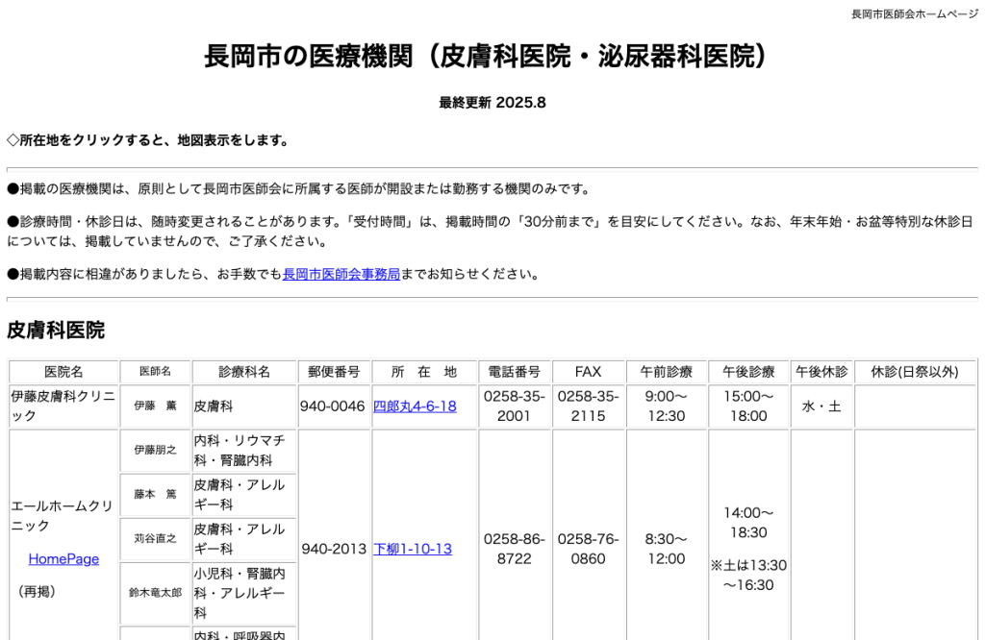Open map link 下柳1-10-13

point(413,549)
